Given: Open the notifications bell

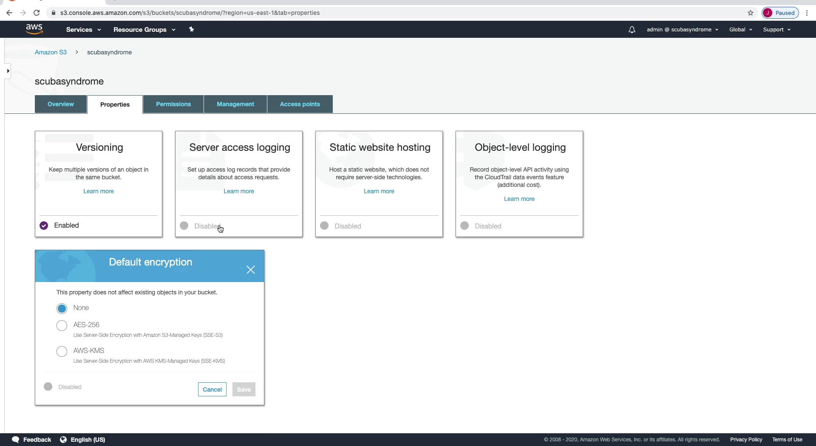Looking at the screenshot, I should pyautogui.click(x=632, y=30).
